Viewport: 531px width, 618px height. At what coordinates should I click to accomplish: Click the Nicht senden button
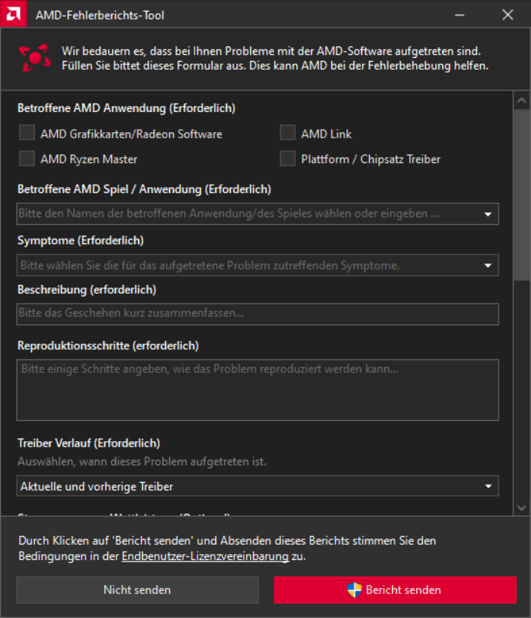click(x=137, y=590)
